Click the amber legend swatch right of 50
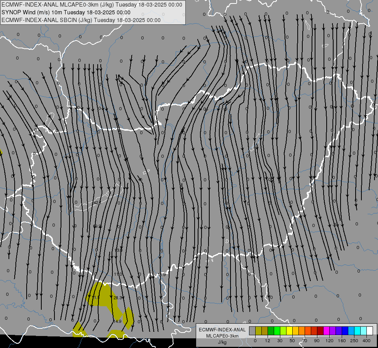Screen dimensions: 378x348 coord(295,331)
